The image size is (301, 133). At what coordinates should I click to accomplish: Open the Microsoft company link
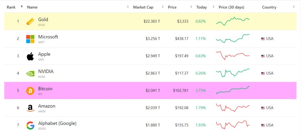click(x=48, y=37)
